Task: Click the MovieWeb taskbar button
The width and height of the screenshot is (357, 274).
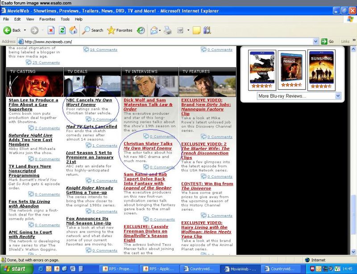Action: [240, 269]
